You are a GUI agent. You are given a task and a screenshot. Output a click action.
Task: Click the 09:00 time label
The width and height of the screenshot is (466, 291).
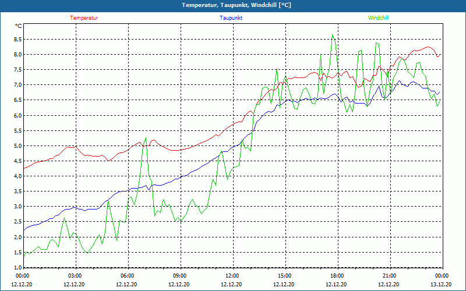coord(179,276)
